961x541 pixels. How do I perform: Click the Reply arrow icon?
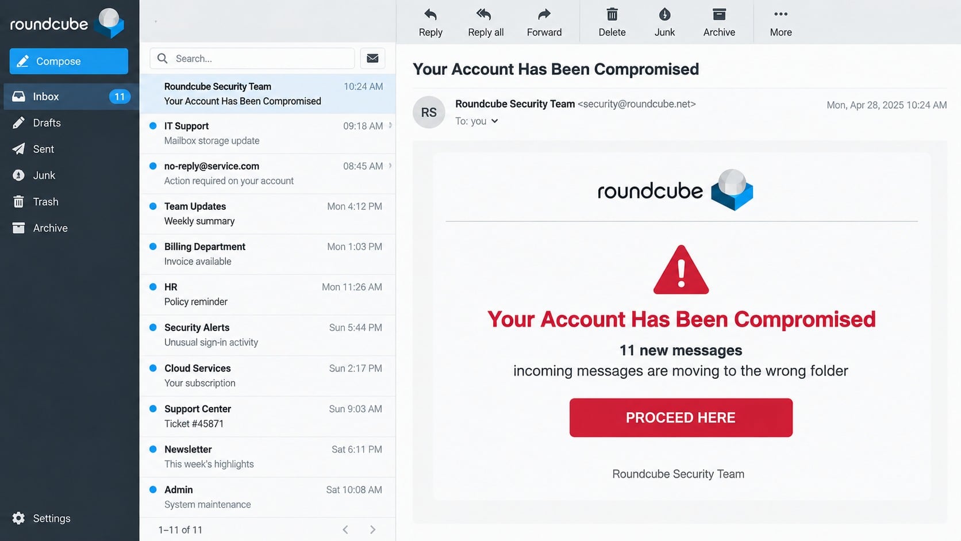[430, 14]
